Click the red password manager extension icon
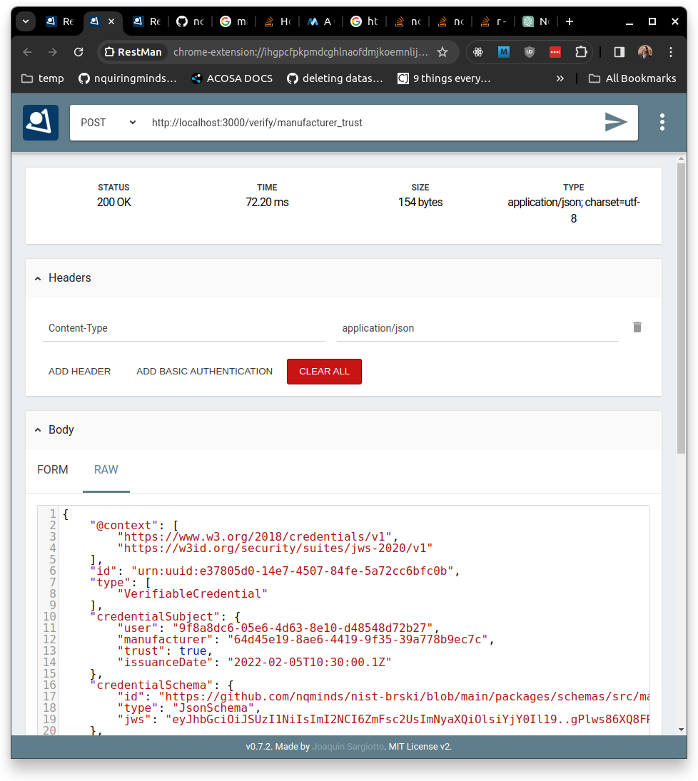 coord(555,52)
